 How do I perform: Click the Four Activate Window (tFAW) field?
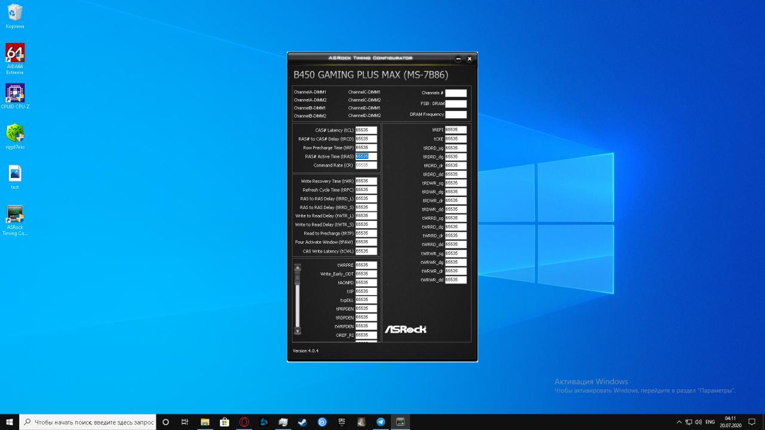[366, 242]
